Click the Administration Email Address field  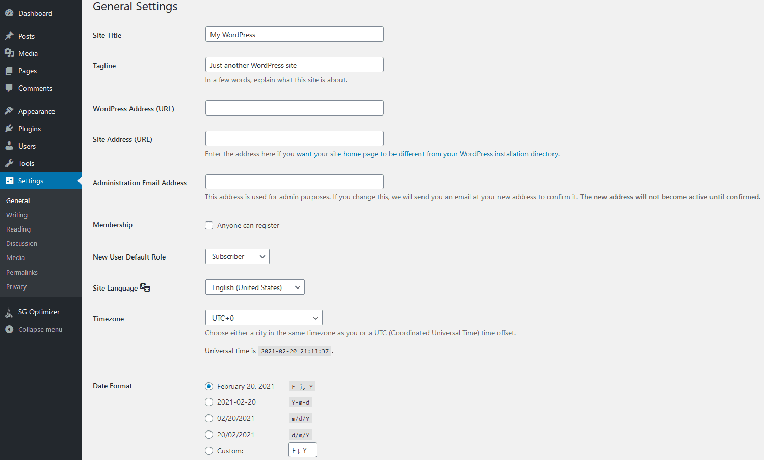click(x=295, y=182)
